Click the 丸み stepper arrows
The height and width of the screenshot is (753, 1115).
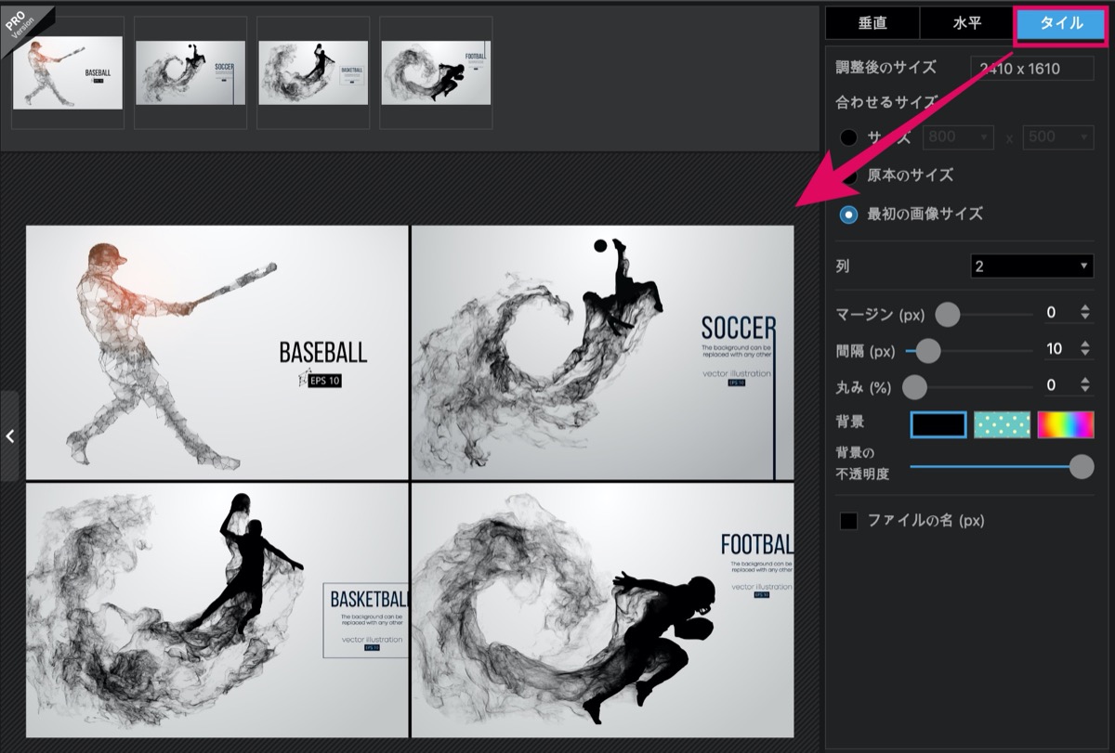point(1084,385)
